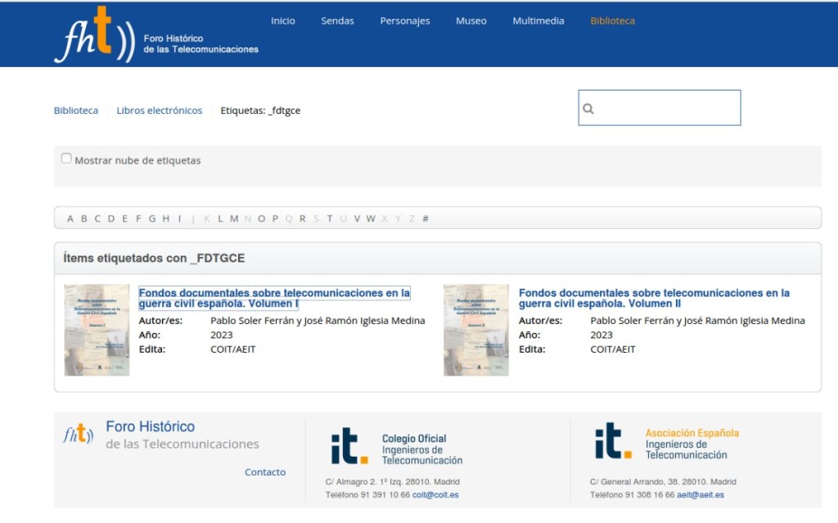Go to 'Libros electrónicos' breadcrumb

159,110
